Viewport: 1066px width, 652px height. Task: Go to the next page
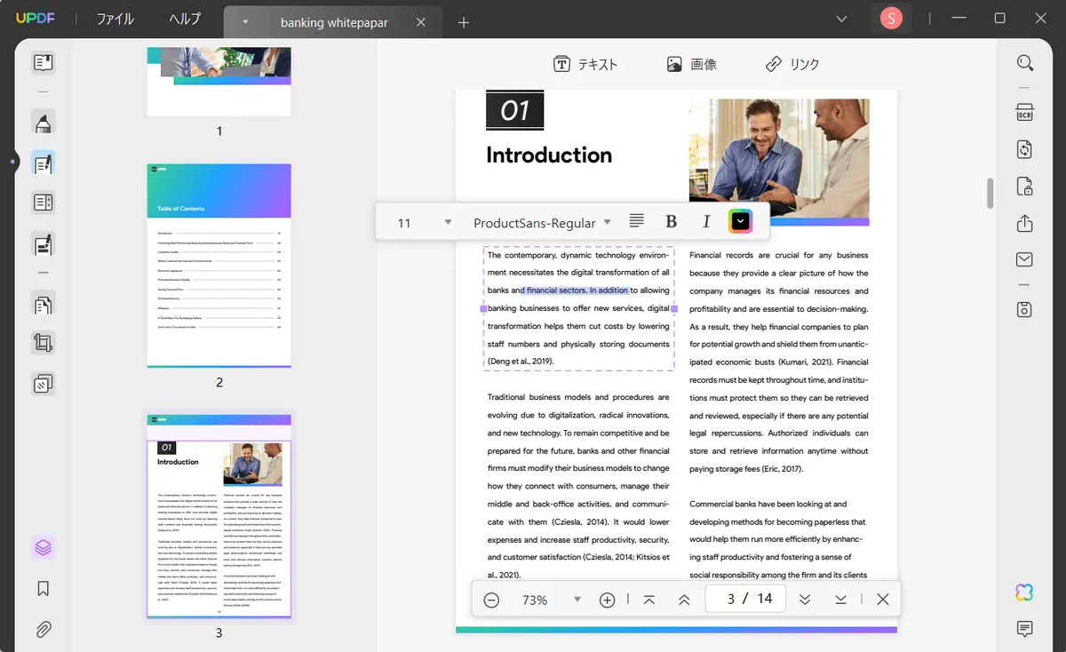pyautogui.click(x=805, y=600)
